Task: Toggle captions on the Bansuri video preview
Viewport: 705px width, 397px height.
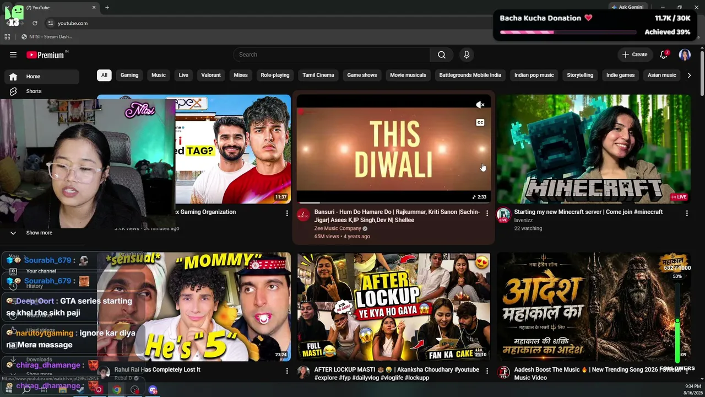Action: (480, 122)
